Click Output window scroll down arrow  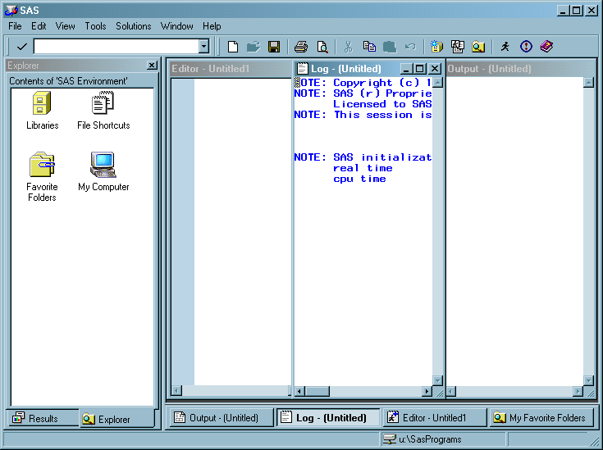click(x=588, y=380)
